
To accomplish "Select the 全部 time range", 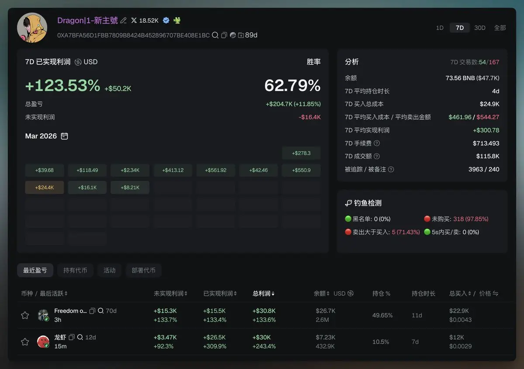I will tap(500, 27).
